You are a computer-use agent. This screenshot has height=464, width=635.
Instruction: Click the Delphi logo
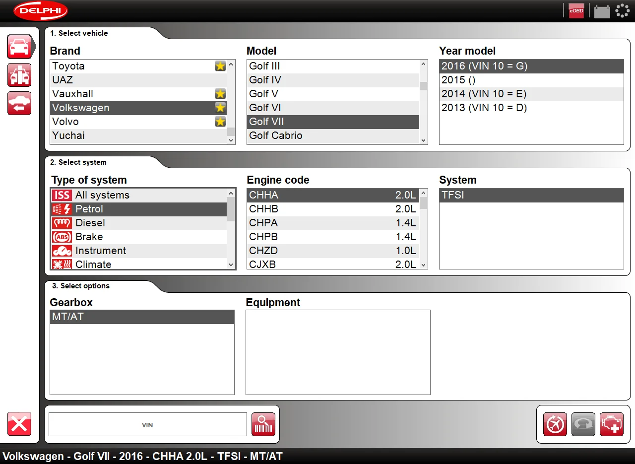coord(41,10)
